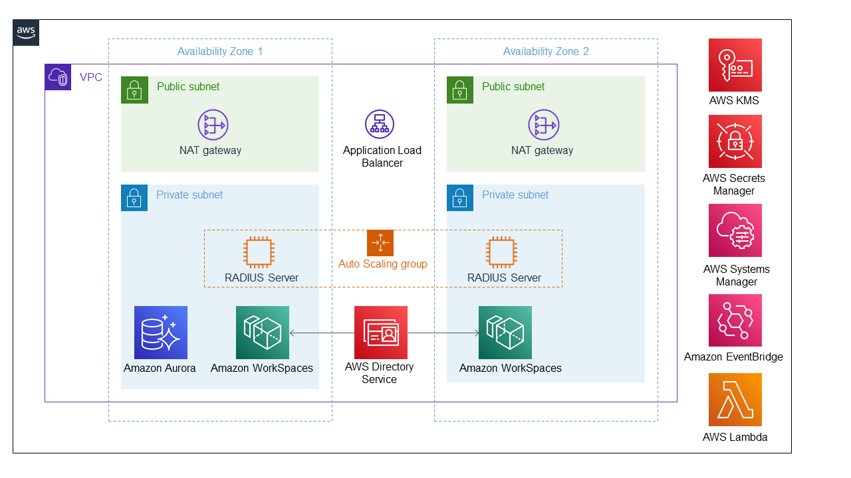The image size is (851, 478).
Task: Select the AWS KMS key icon
Action: [735, 64]
